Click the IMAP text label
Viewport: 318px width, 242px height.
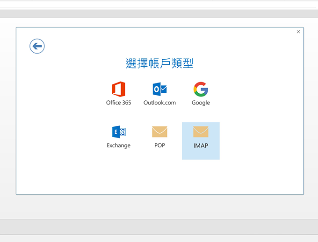201,145
